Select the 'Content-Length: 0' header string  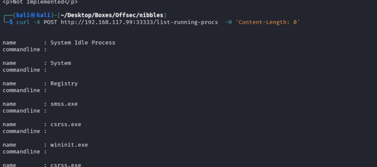(x=268, y=22)
